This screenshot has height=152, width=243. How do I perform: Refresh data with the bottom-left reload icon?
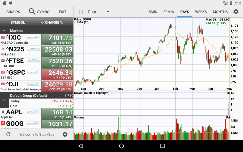(x=8, y=135)
